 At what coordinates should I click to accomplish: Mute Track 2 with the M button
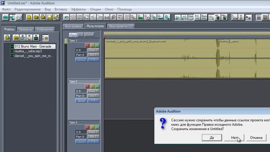click(97, 86)
